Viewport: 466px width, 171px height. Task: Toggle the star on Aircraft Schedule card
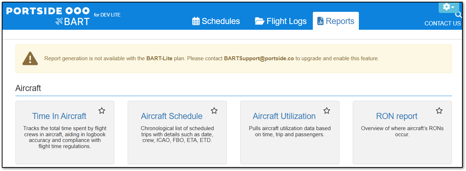[214, 111]
